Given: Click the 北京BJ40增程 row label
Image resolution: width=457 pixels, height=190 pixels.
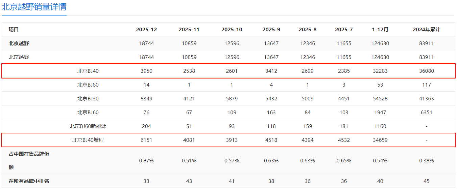Looking at the screenshot, I should [88, 140].
